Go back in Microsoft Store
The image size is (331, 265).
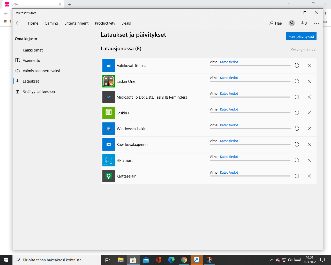pos(18,23)
